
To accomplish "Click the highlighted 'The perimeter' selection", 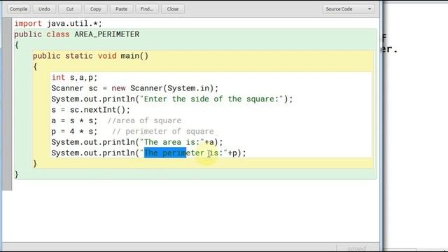I will pos(165,153).
